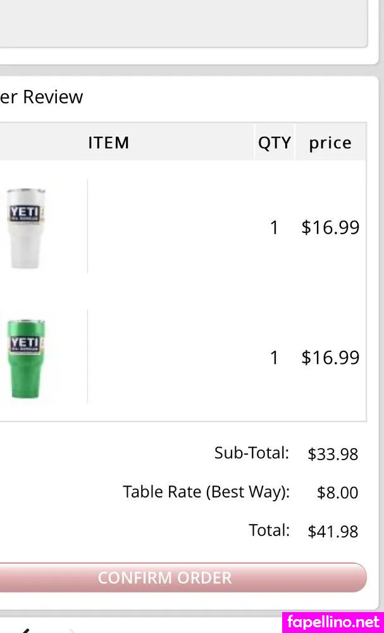Click the gray panel above Order Review
Screen dimensions: 384x633
pos(182,22)
